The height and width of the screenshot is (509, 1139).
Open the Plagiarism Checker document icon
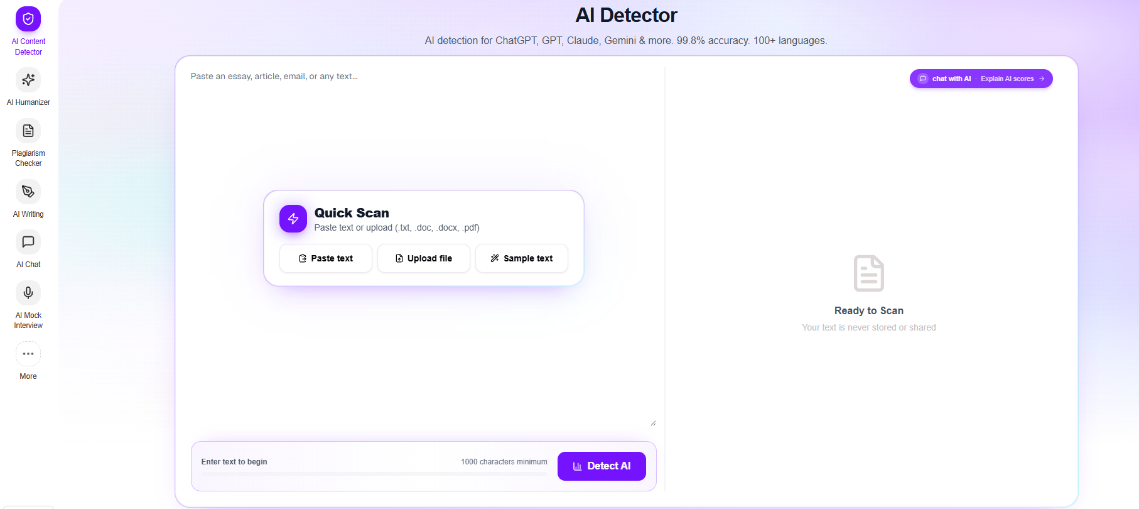click(x=28, y=131)
